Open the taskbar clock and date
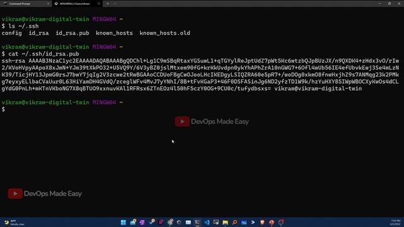The width and height of the screenshot is (404, 227). click(x=395, y=223)
